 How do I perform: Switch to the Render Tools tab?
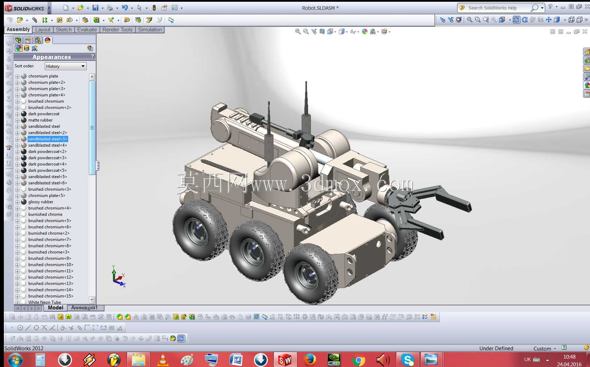(x=118, y=30)
